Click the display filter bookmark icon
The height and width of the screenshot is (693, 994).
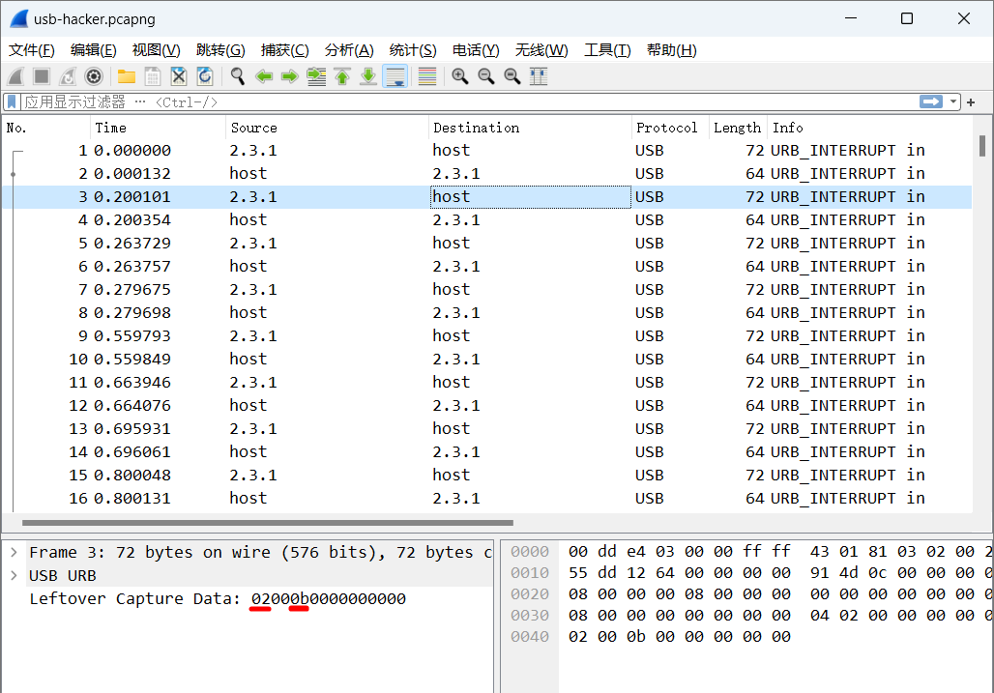click(12, 101)
